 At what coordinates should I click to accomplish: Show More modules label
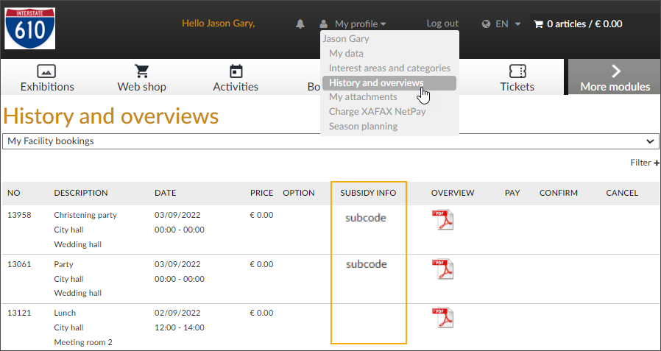(615, 87)
